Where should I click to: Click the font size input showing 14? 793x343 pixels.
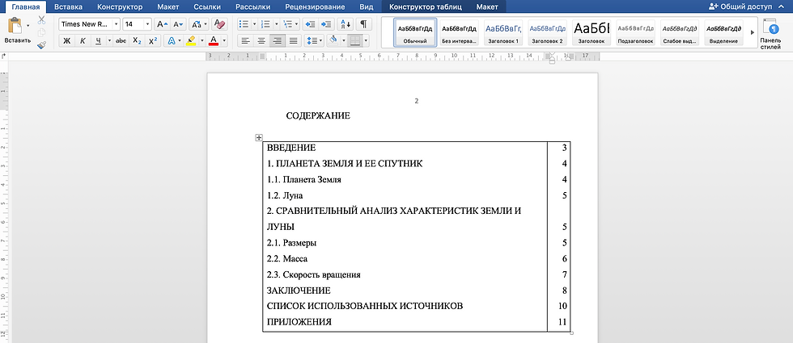tap(133, 24)
